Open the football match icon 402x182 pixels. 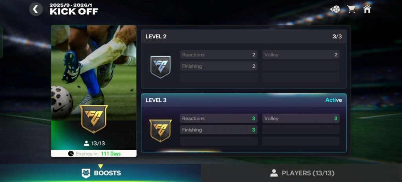coord(335,9)
